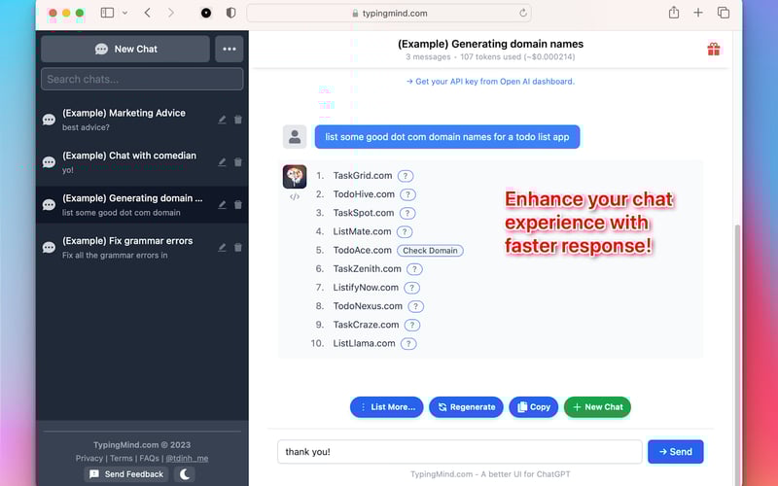The height and width of the screenshot is (486, 778).
Task: Delete the Generating domain chat
Action: [x=238, y=205]
